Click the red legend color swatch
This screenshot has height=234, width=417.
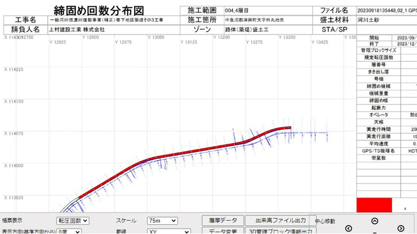[374, 205]
